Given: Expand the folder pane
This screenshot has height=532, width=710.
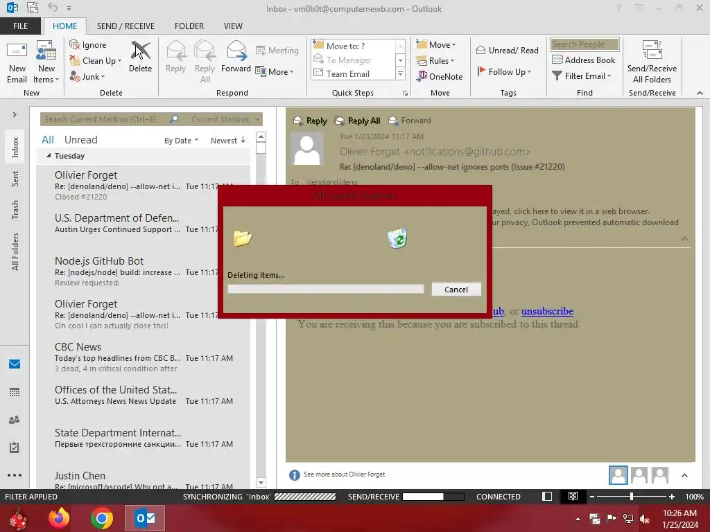Looking at the screenshot, I should click(15, 115).
